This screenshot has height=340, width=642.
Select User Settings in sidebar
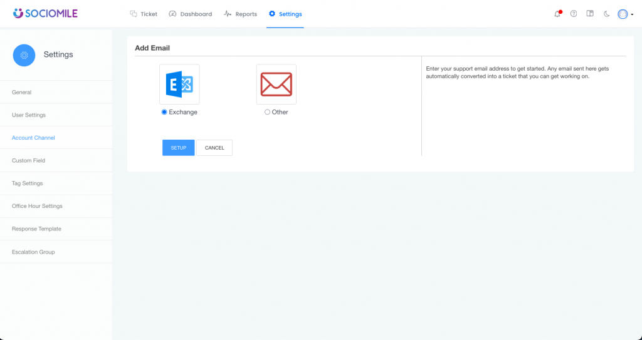coord(29,115)
